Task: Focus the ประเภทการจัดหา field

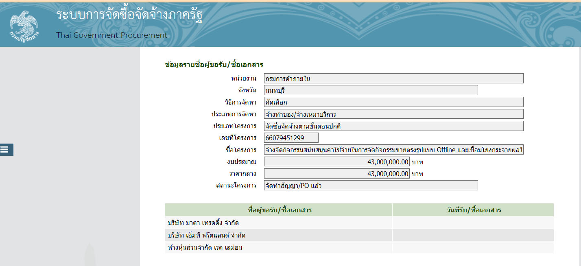Action: point(393,114)
